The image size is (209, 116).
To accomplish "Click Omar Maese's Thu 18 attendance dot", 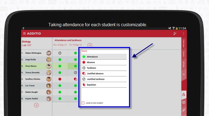I will [x=60, y=66].
